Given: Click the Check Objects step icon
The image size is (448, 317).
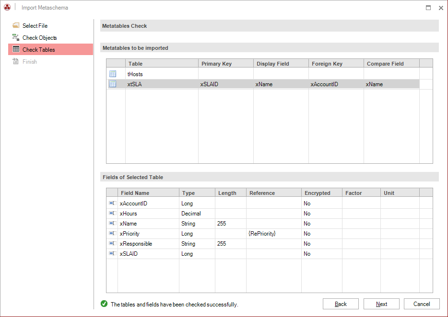Looking at the screenshot, I should [x=16, y=37].
